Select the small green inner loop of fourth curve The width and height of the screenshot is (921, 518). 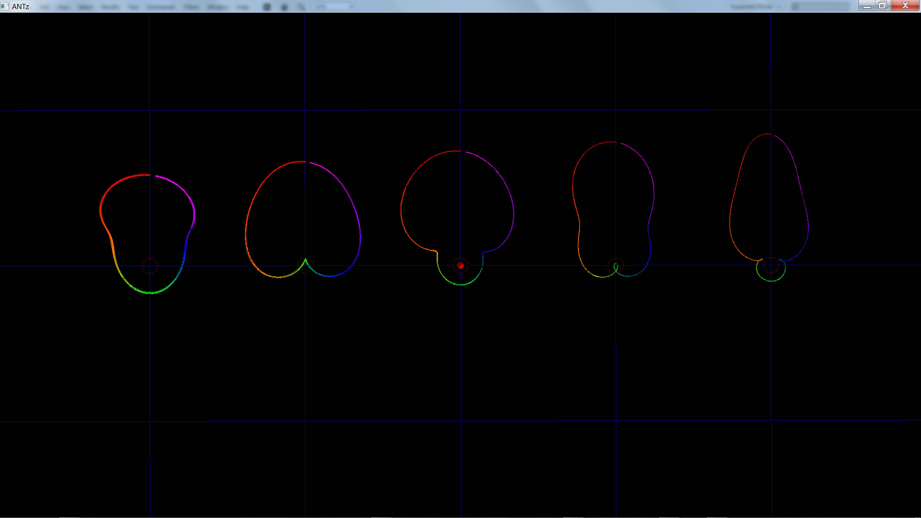pos(615,268)
